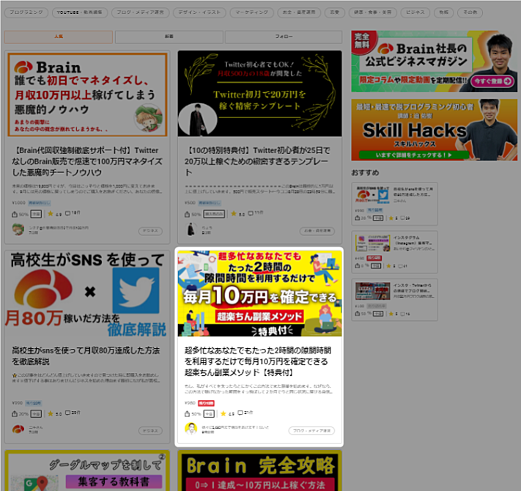Open the デザイン・イラスト category pill
The image size is (521, 491).
click(x=199, y=12)
